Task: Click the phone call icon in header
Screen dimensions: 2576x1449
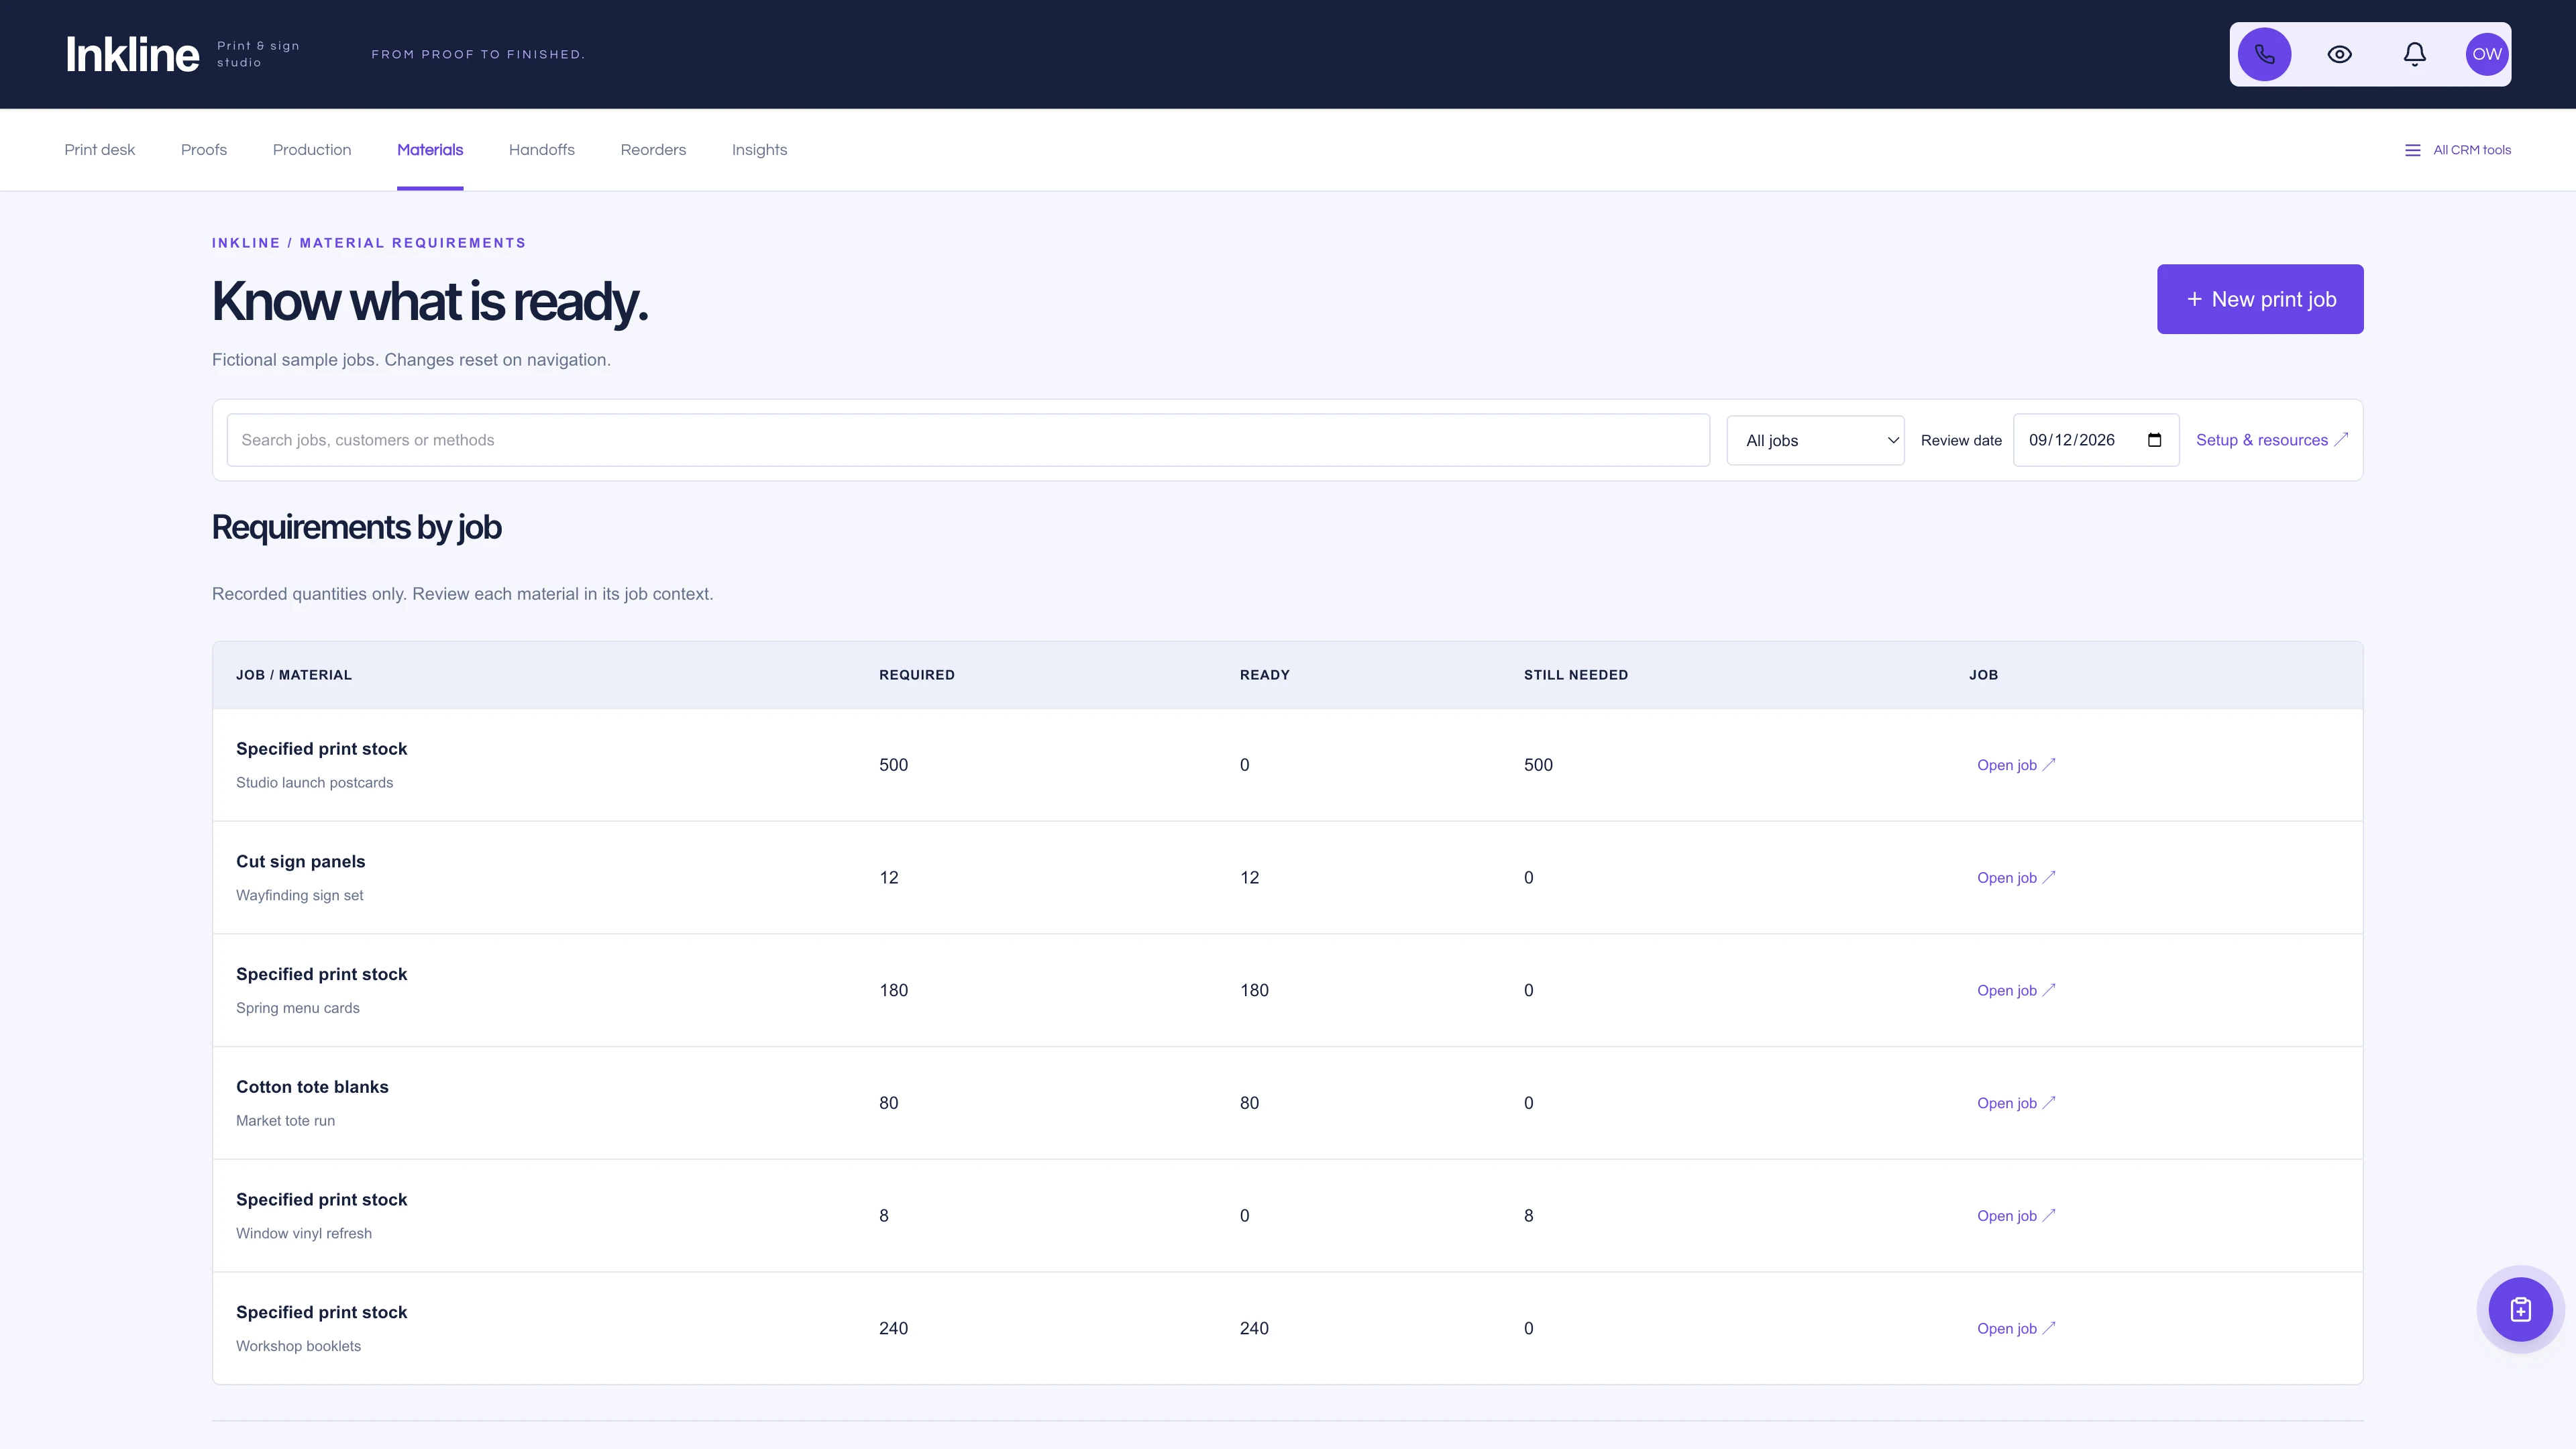Action: tap(2264, 54)
